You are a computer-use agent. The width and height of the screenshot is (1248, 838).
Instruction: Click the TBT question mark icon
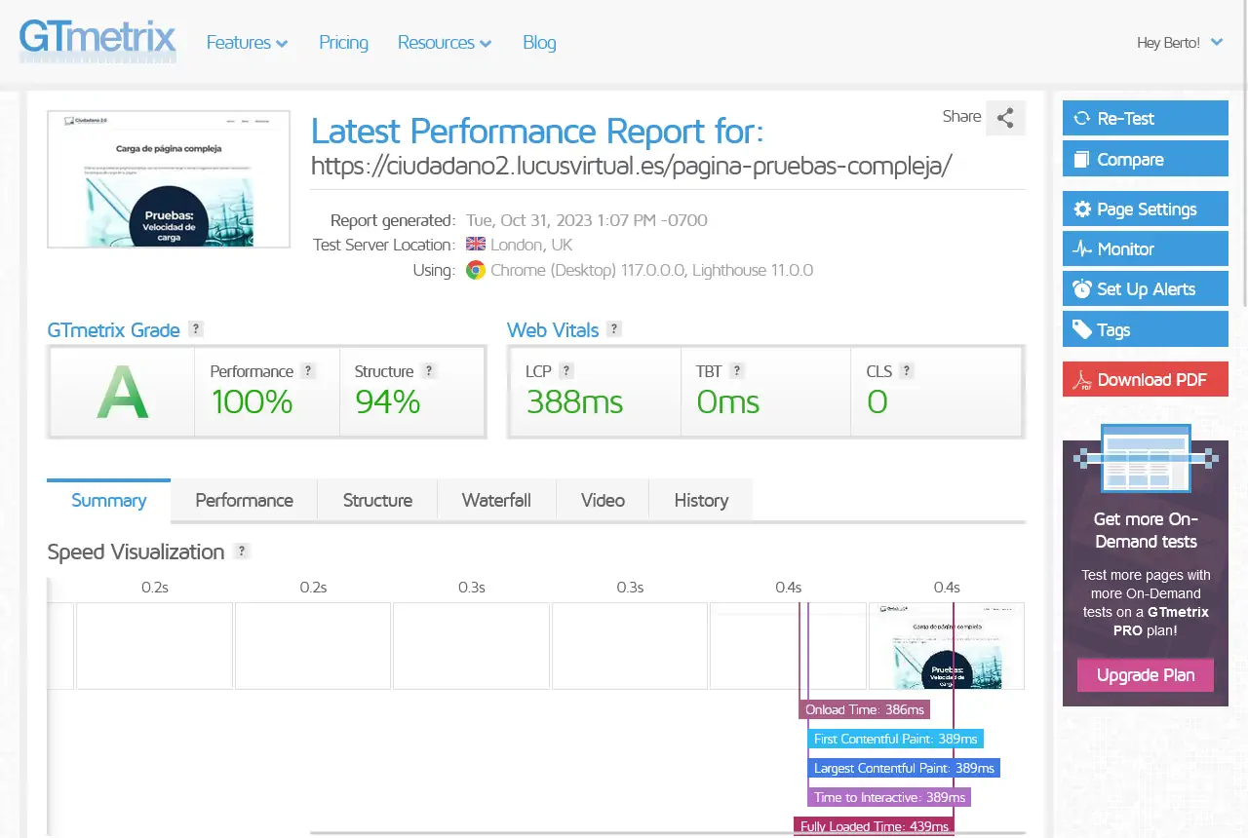click(737, 371)
